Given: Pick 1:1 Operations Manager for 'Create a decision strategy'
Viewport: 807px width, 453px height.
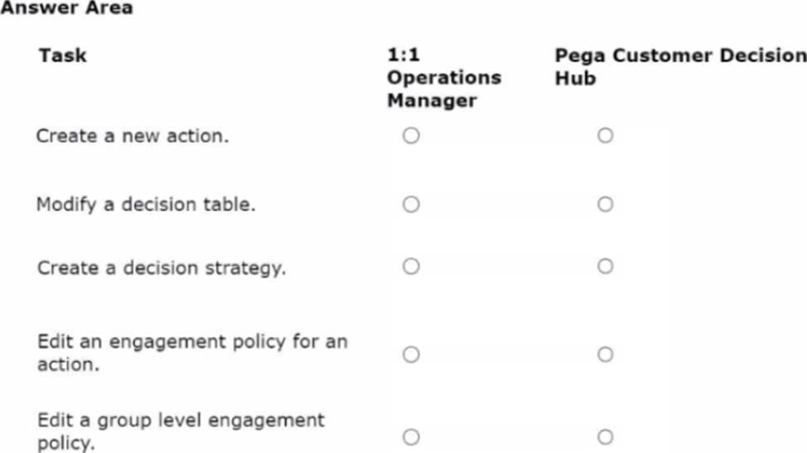Looking at the screenshot, I should pos(411,266).
